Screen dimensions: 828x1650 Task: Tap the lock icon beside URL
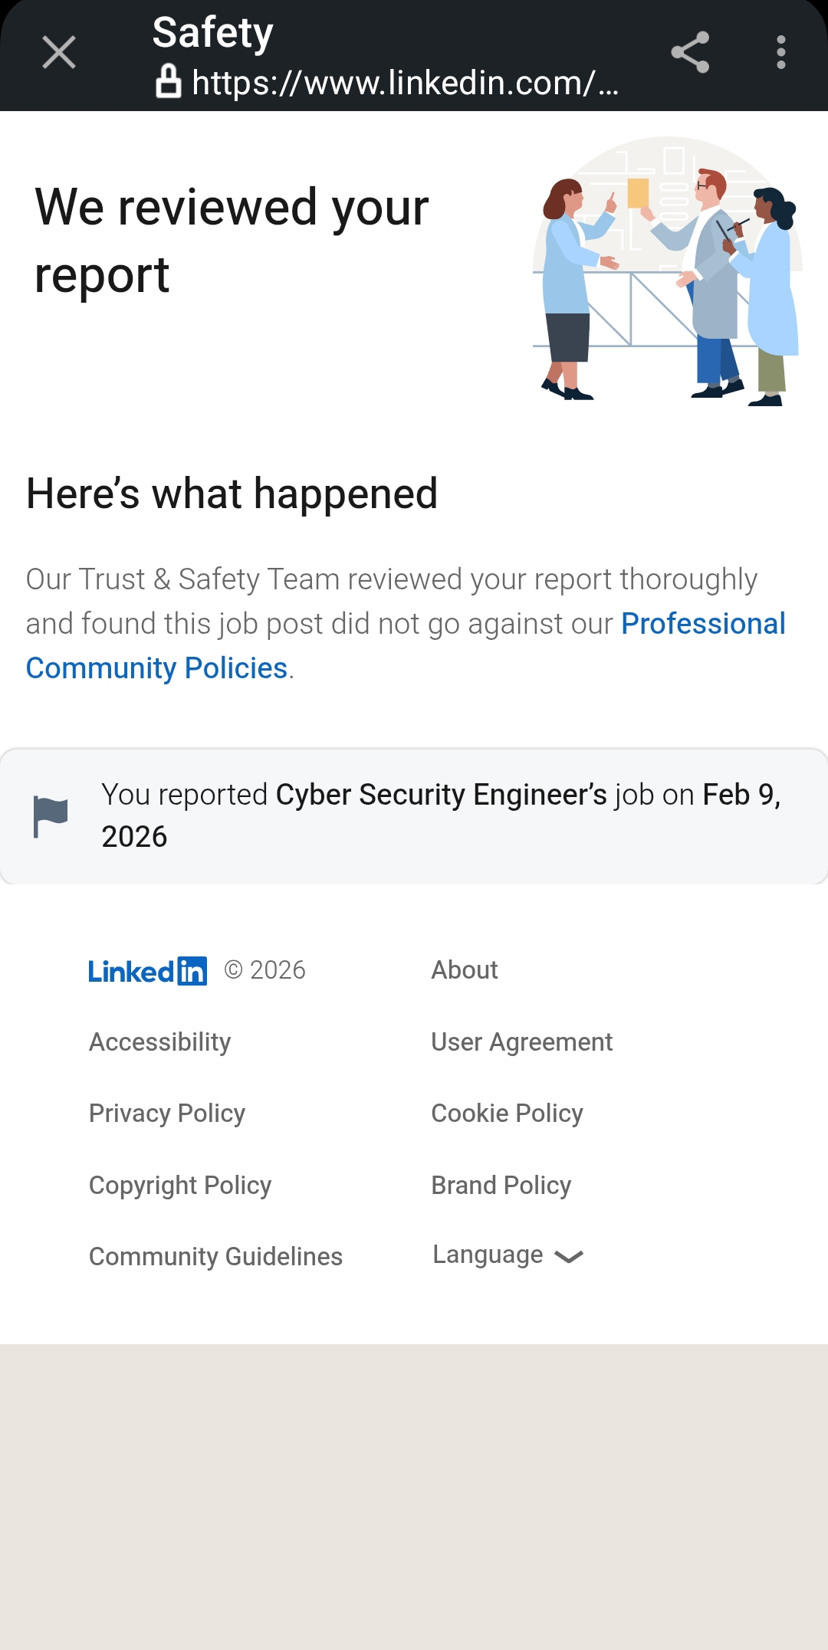tap(169, 81)
